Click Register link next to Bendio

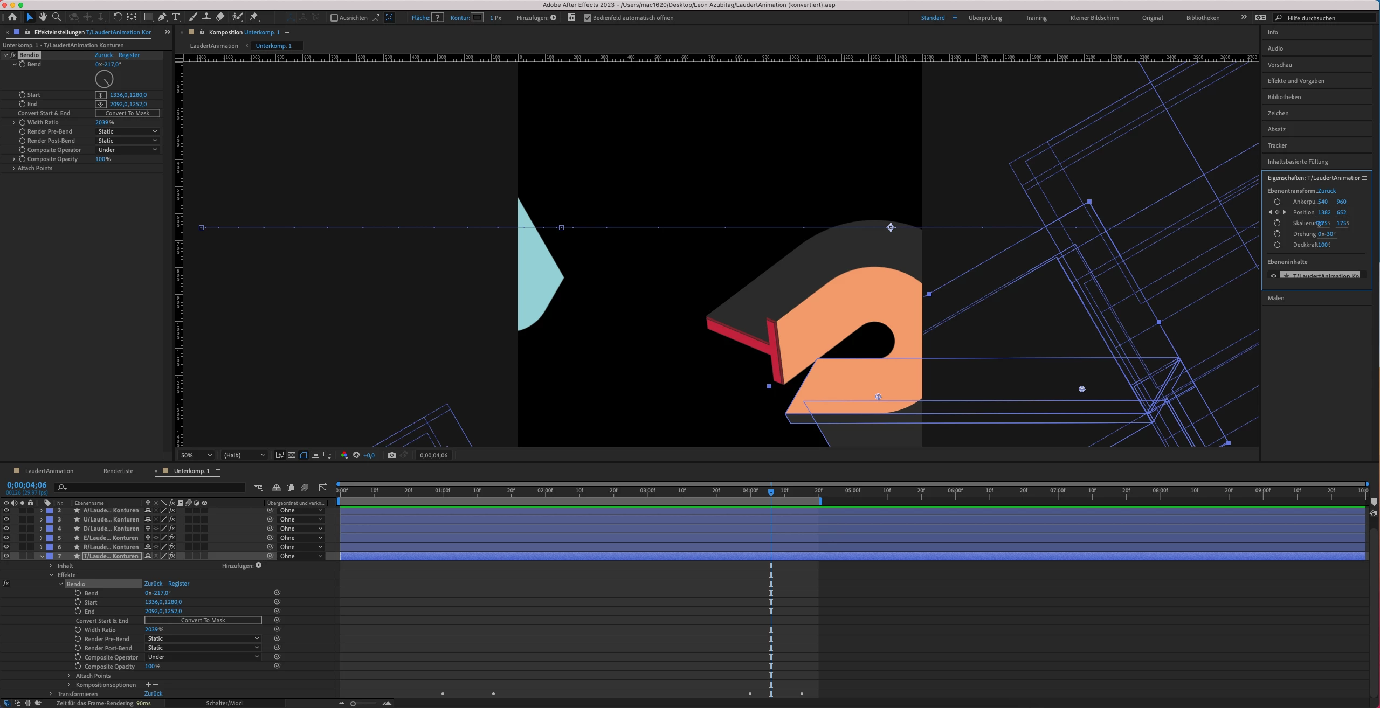click(x=129, y=55)
